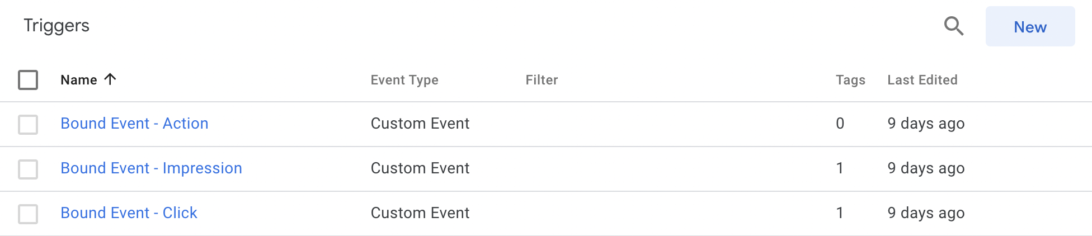
Task: Click the Triggers page heading
Action: click(57, 26)
